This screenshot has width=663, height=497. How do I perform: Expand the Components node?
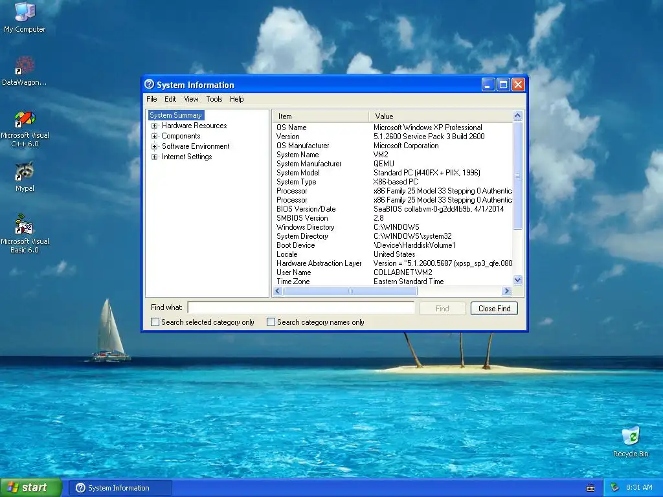[154, 136]
